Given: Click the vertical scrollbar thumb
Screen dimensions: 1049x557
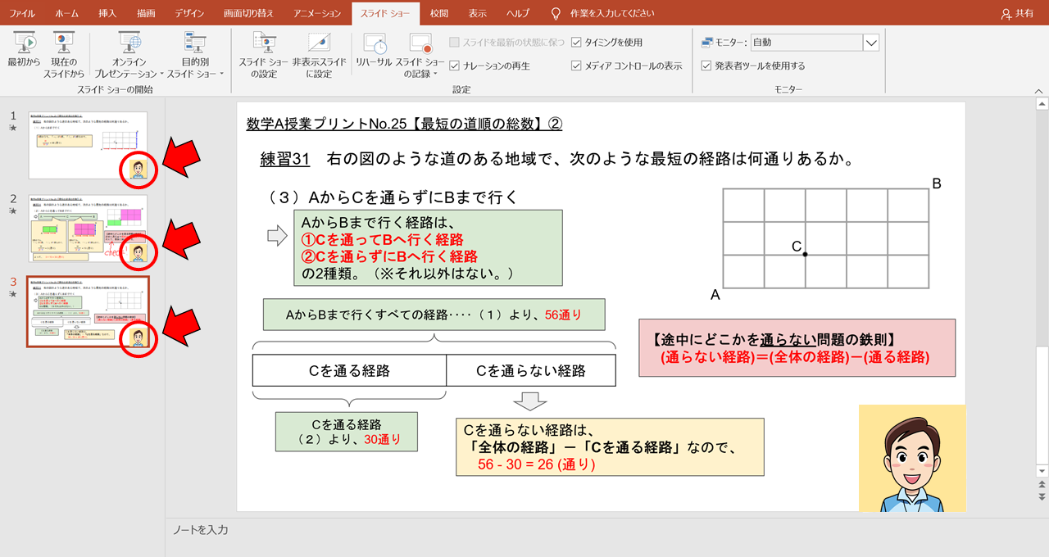Looking at the screenshot, I should click(1042, 405).
